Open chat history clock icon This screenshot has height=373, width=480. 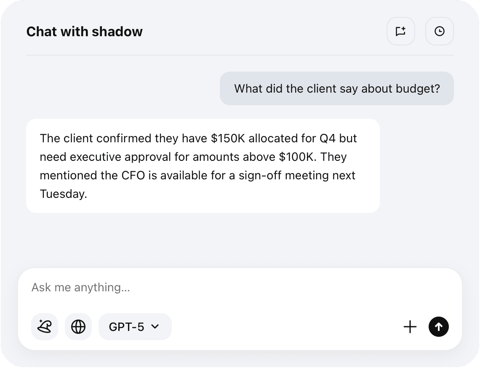tap(439, 31)
